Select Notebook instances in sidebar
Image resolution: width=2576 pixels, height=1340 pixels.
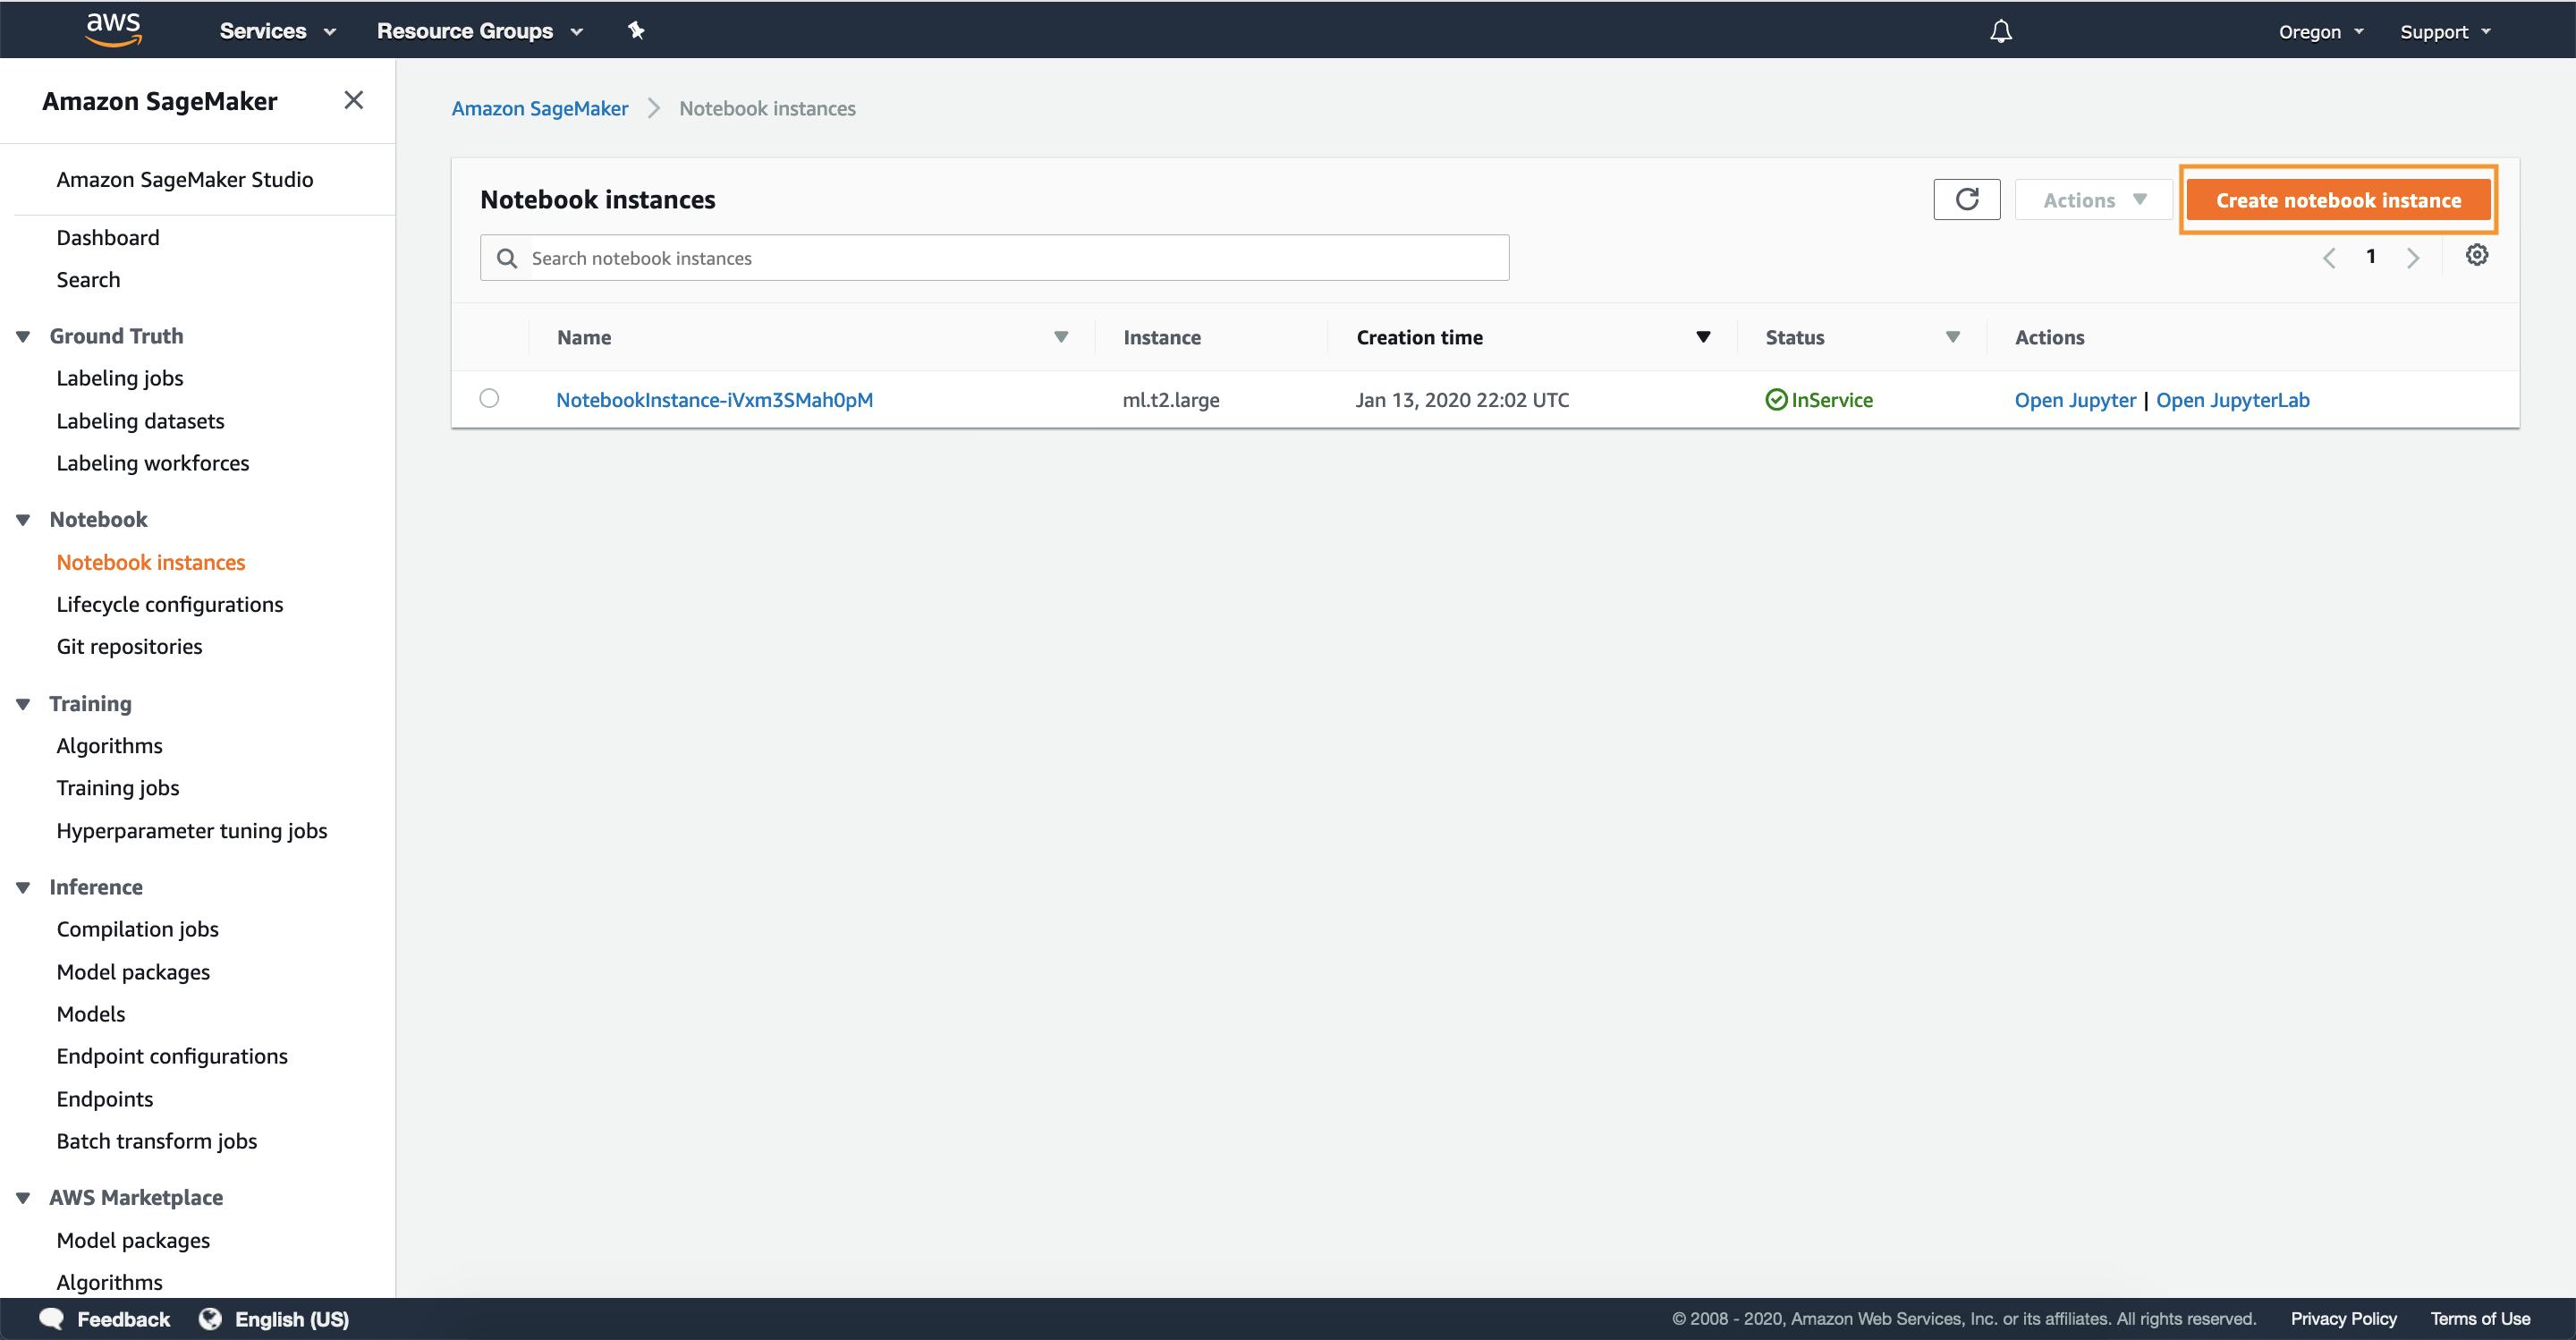coord(151,563)
